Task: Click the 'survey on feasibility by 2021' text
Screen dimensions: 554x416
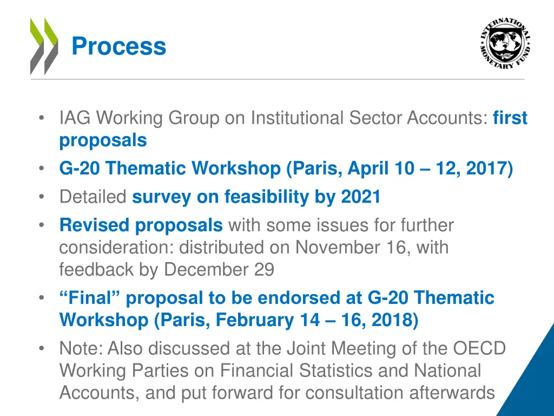Action: click(x=256, y=197)
